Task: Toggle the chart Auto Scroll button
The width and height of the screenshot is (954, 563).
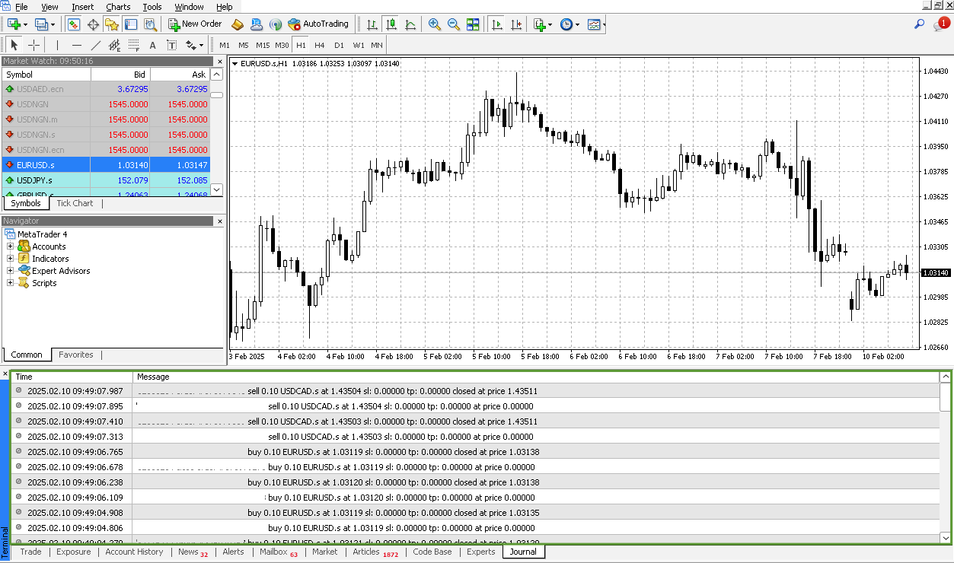Action: point(497,24)
